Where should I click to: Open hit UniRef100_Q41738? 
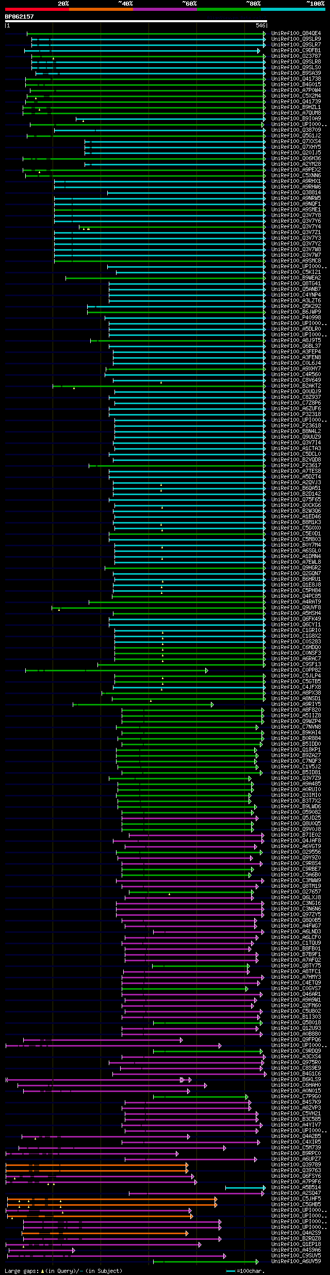coord(296,79)
